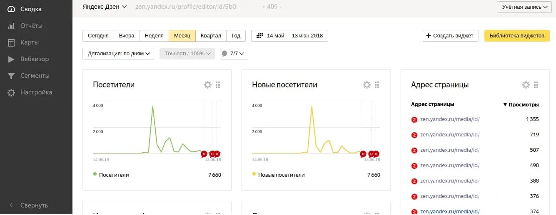Open Детализация: по дням dropdown
The height and width of the screenshot is (215, 556).
(x=118, y=54)
